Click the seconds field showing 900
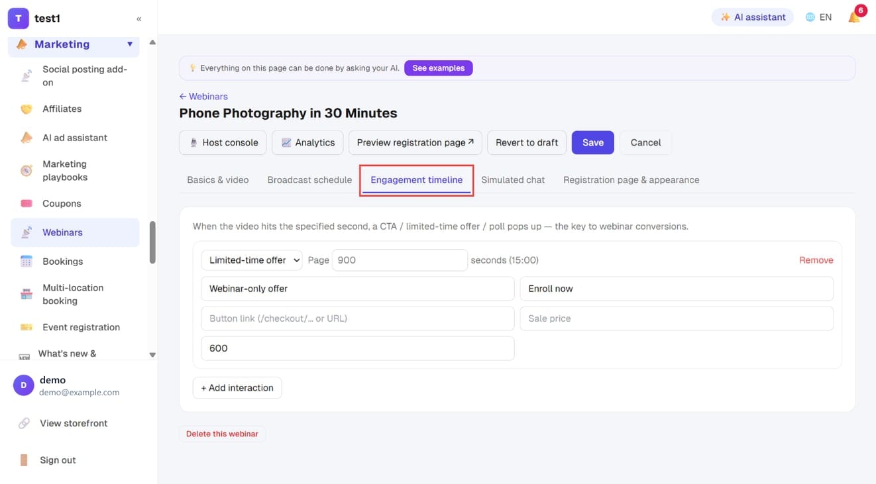The image size is (876, 484). point(400,260)
